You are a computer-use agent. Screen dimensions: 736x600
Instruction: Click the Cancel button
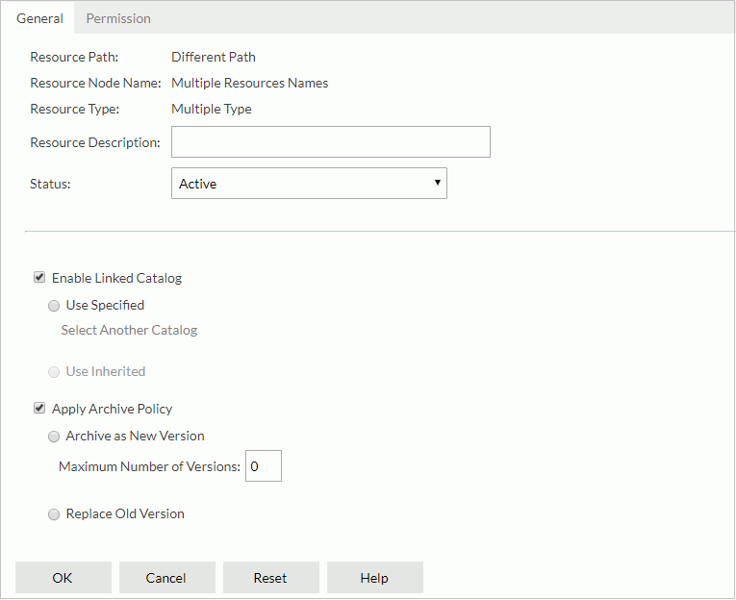[167, 578]
